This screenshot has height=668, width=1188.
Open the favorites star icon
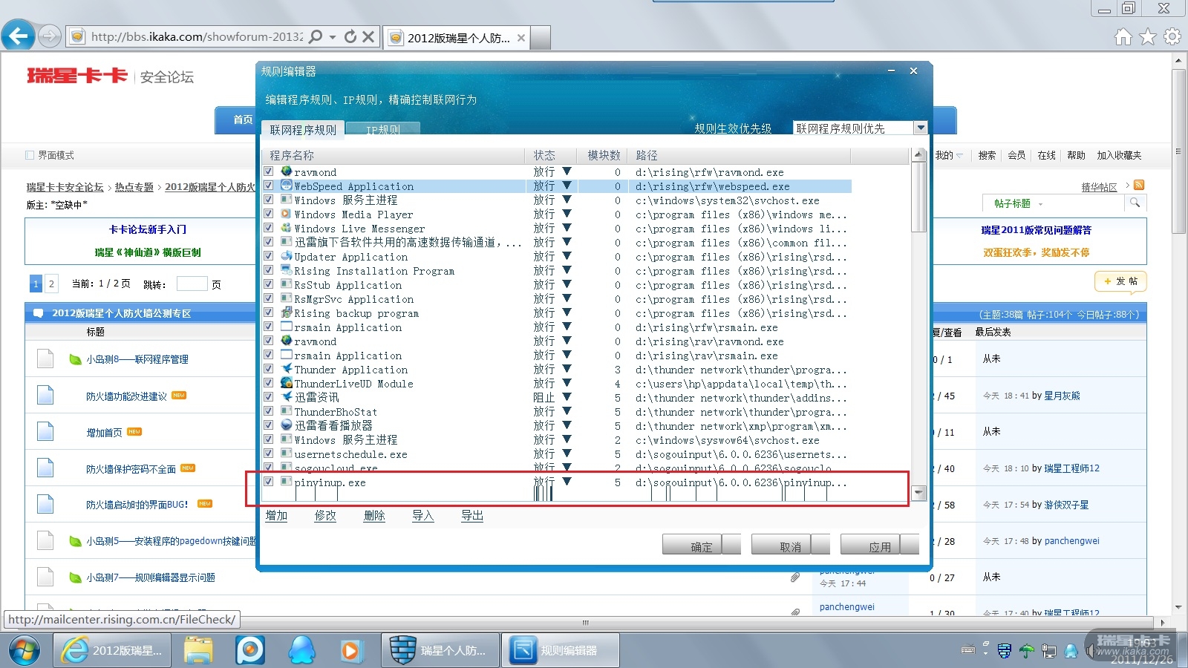pos(1148,36)
